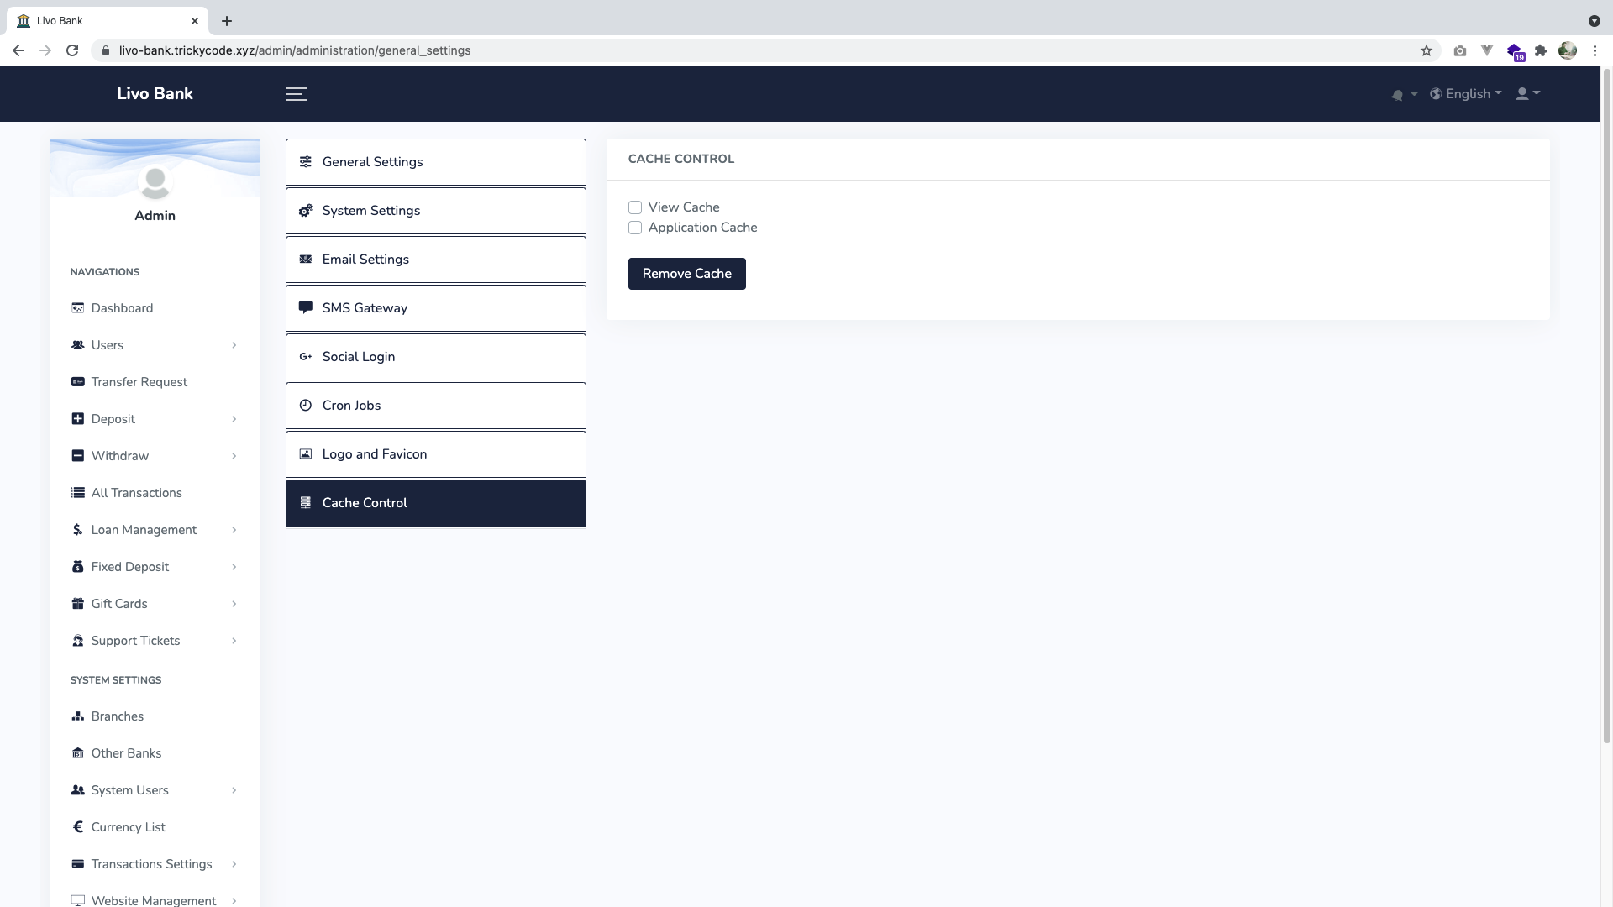This screenshot has width=1613, height=907.
Task: Expand the Transactions Settings submenu chevron
Action: (234, 864)
